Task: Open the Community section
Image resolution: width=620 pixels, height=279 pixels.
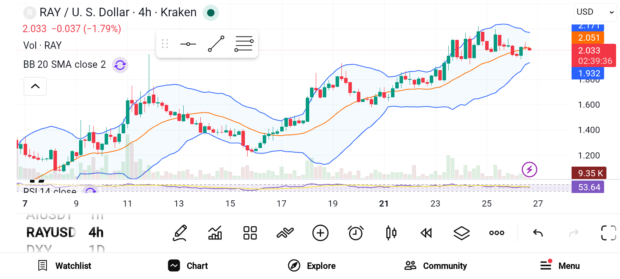Action: click(436, 266)
